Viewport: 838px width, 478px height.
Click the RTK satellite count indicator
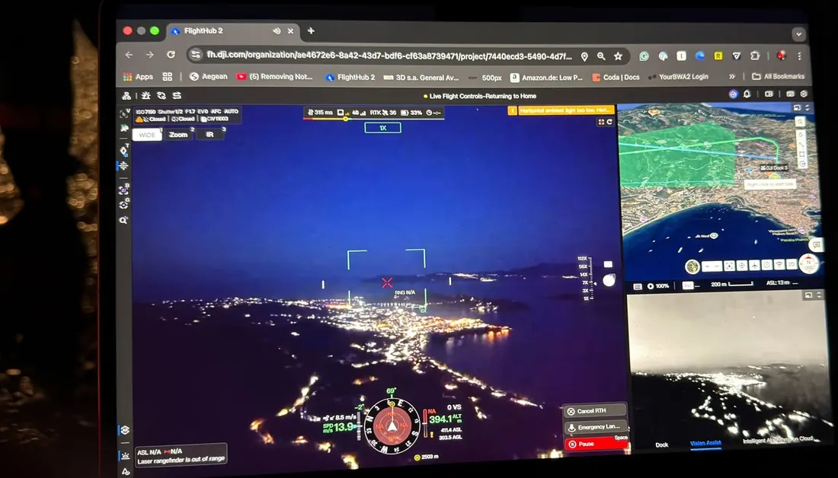tap(383, 113)
